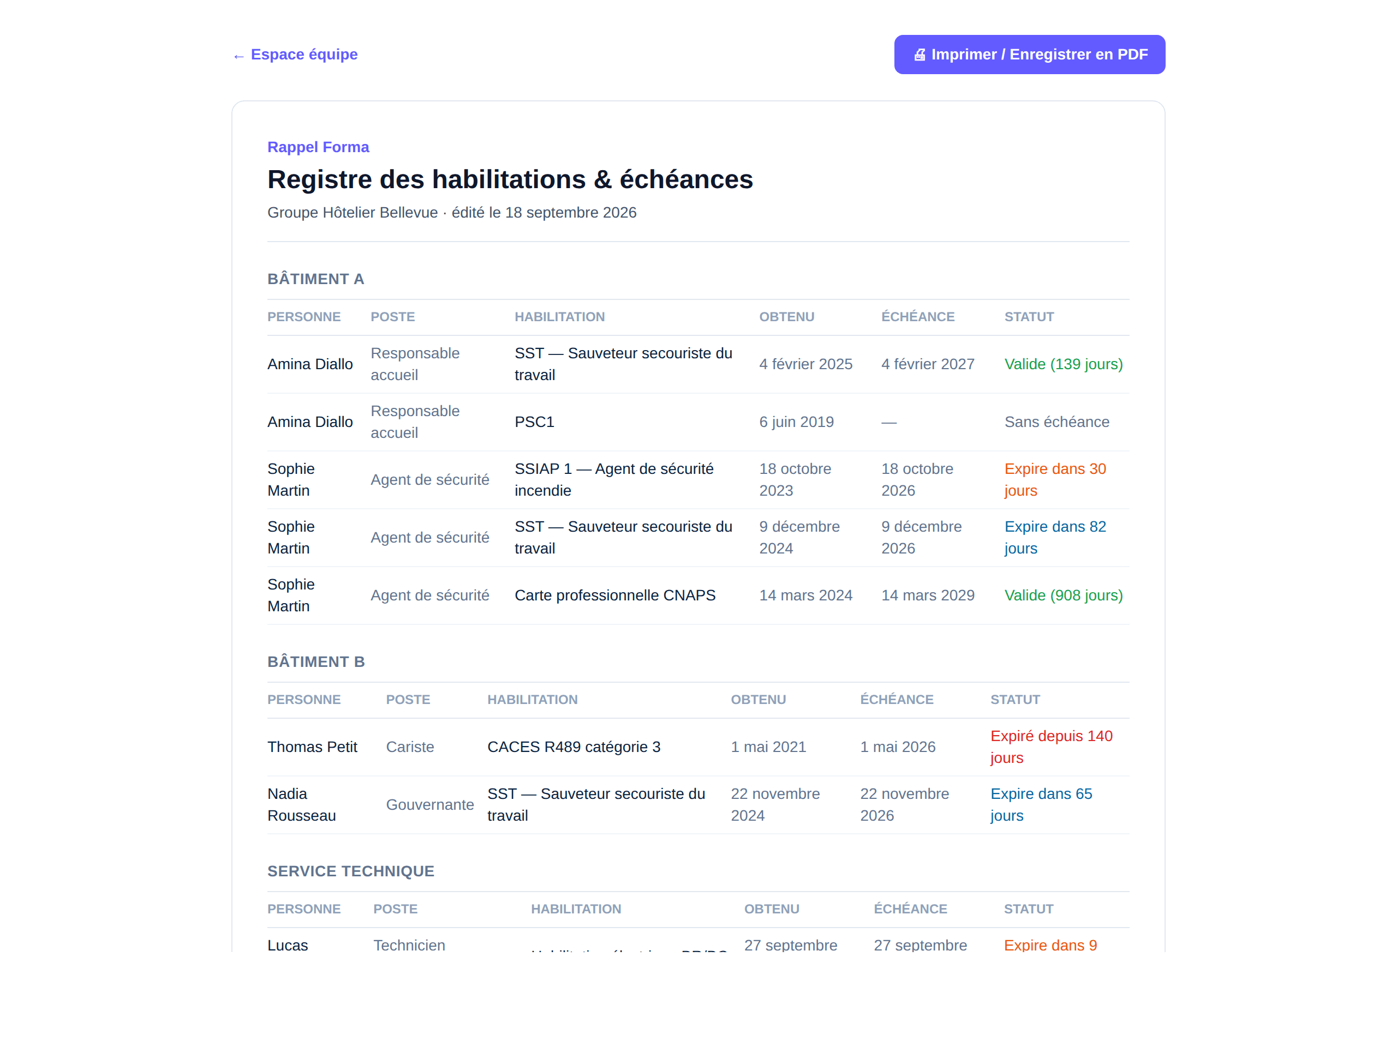Click the 18 octobre 2026 échéance
This screenshot has height=1047, width=1397.
coord(918,480)
